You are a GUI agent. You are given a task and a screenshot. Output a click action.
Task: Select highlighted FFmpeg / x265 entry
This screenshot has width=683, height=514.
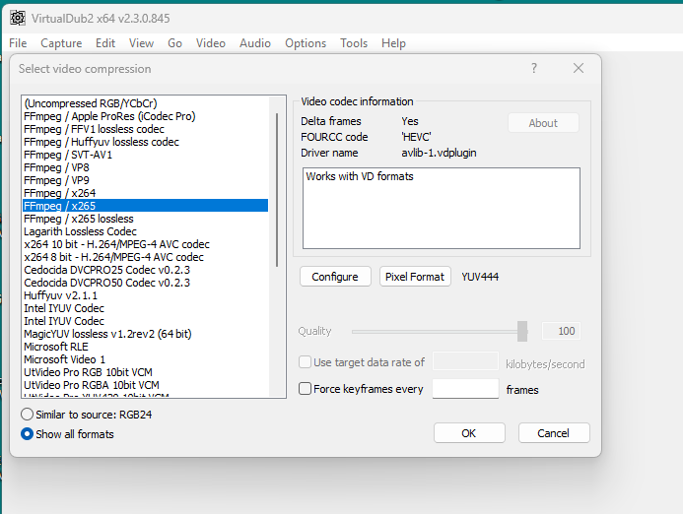[145, 206]
